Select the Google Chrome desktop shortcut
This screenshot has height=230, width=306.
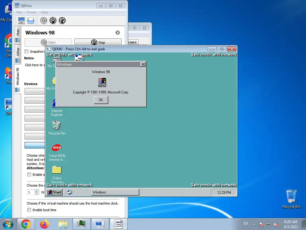tap(8, 46)
